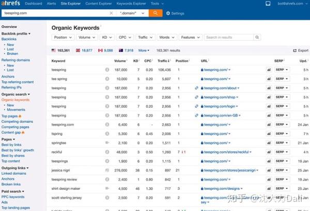Click the orange search magnifier button
Screen dimensions: 310x211
156,13
